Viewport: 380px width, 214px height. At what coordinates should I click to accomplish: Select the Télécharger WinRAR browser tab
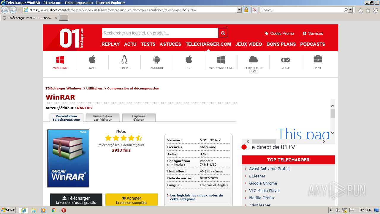(30, 18)
